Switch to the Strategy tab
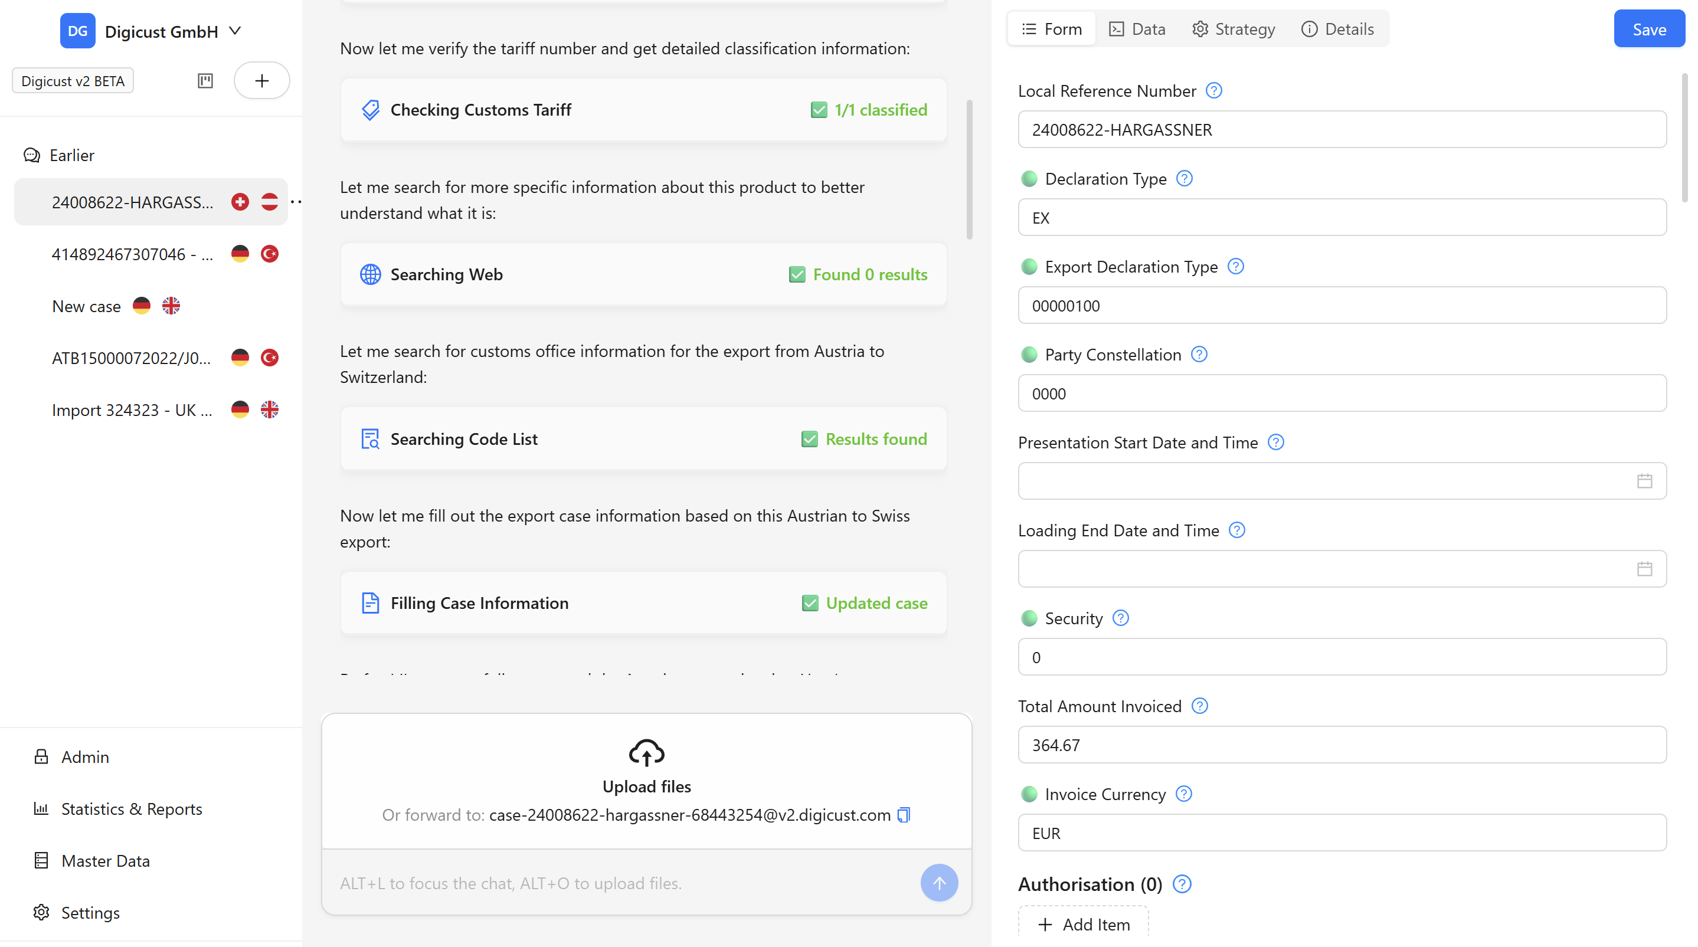 pos(1234,29)
